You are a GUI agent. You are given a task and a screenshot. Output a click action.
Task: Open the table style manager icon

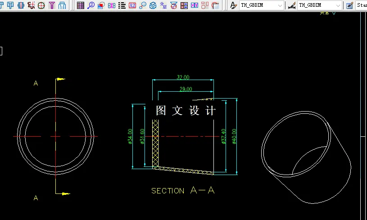pyautogui.click(x=349, y=5)
